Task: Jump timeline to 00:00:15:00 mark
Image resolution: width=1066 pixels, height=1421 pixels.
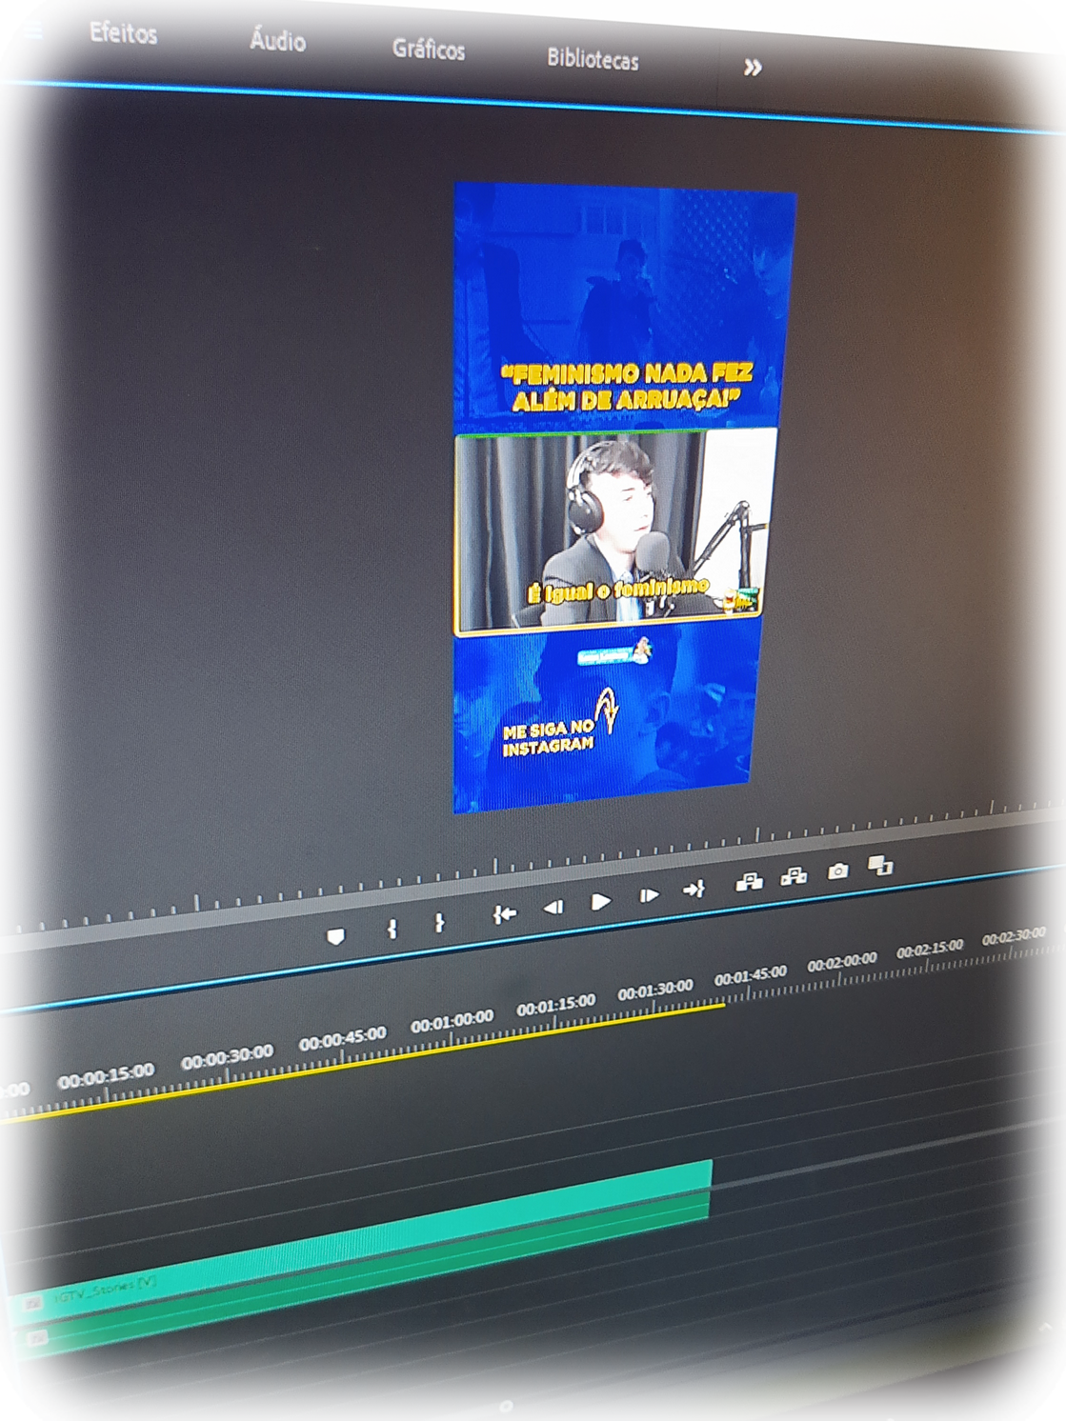Action: pyautogui.click(x=106, y=1076)
